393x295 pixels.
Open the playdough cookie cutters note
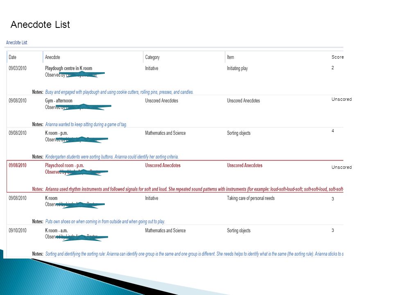pos(119,92)
